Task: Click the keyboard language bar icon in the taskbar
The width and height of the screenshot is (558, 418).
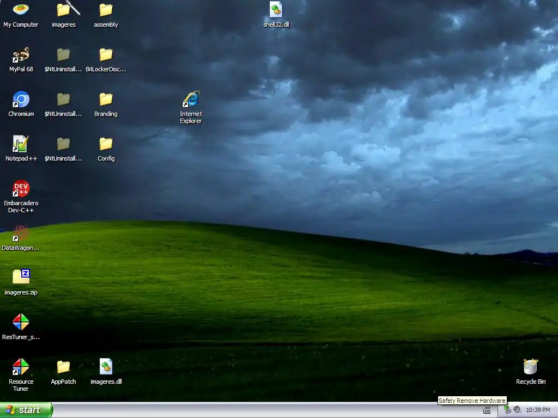Action: (487, 410)
